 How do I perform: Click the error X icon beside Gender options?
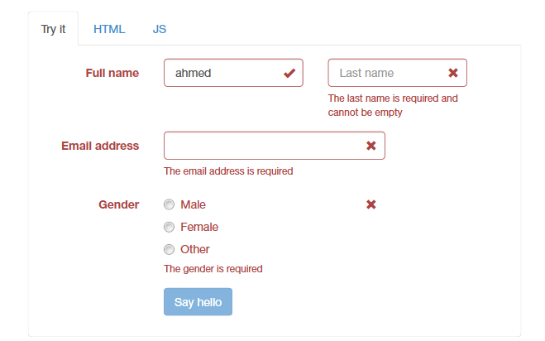click(x=371, y=204)
